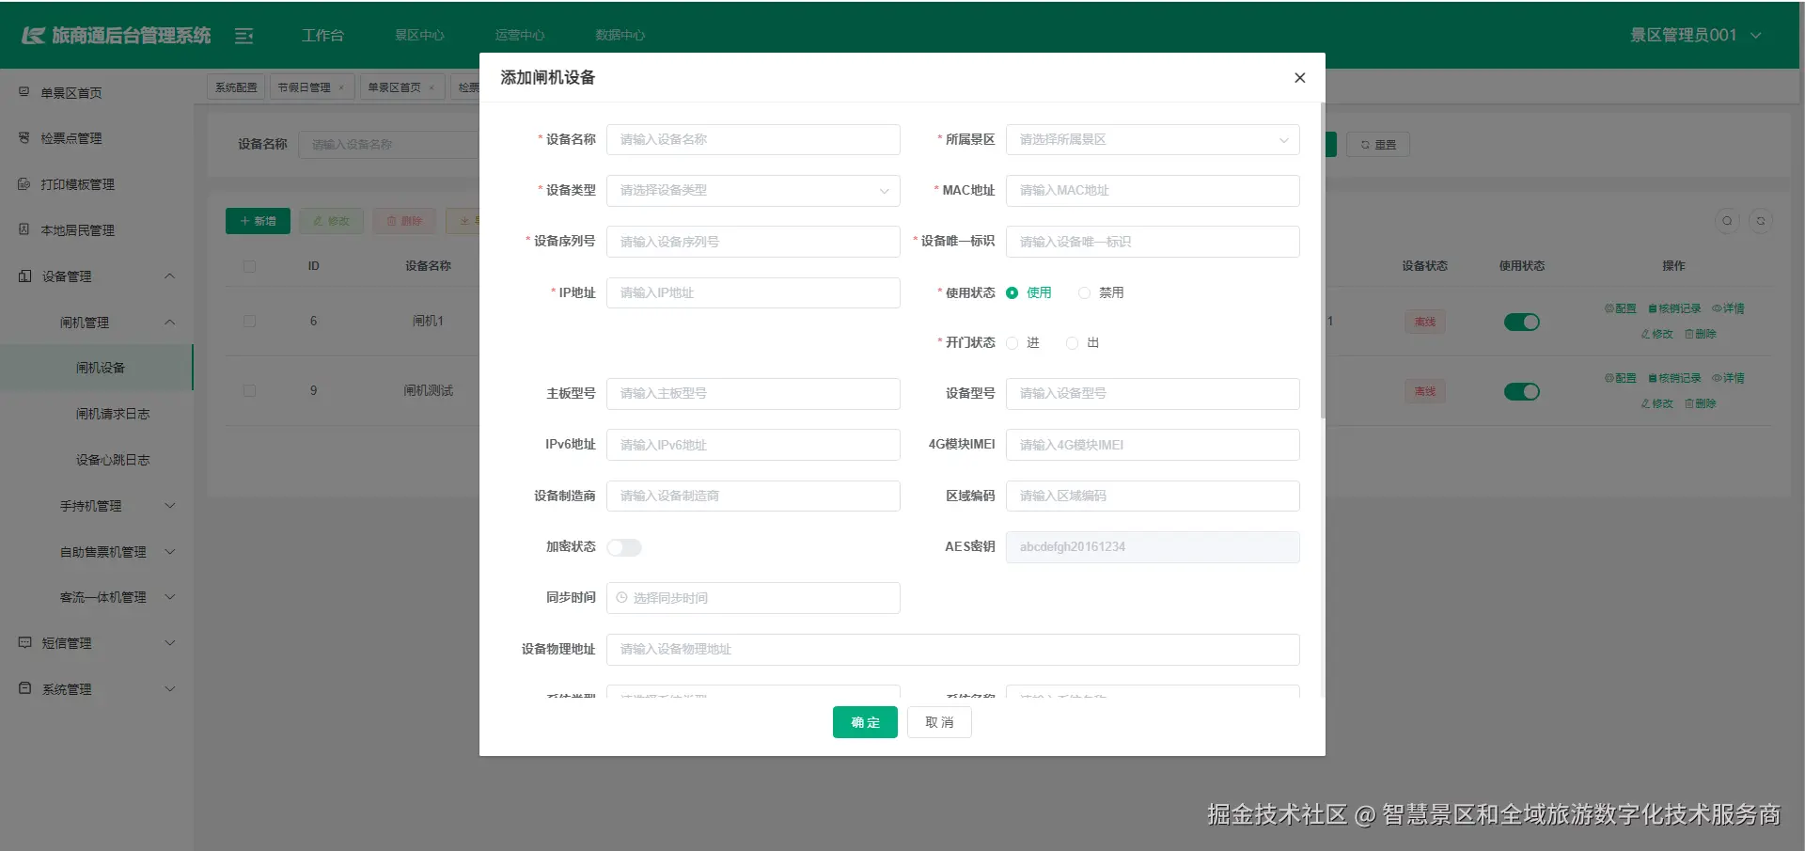
Task: Click the 确定 confirm button
Action: [x=864, y=722]
